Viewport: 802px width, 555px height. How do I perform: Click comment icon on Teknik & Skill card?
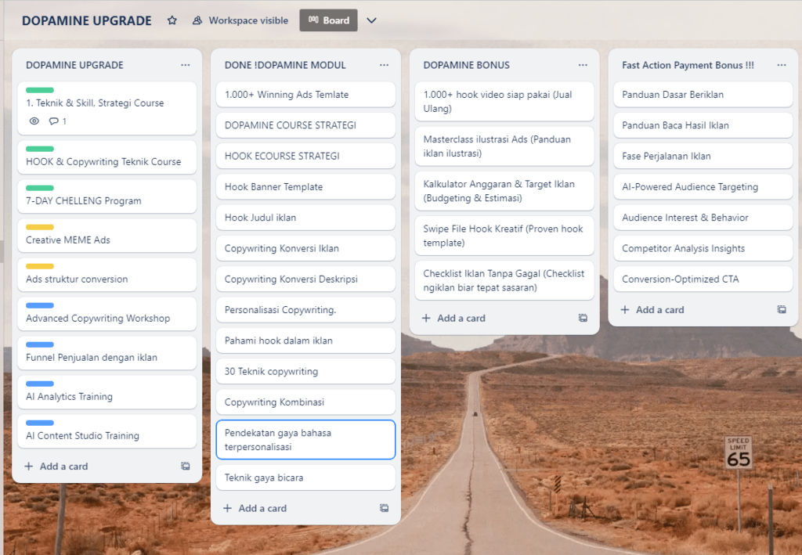point(54,121)
